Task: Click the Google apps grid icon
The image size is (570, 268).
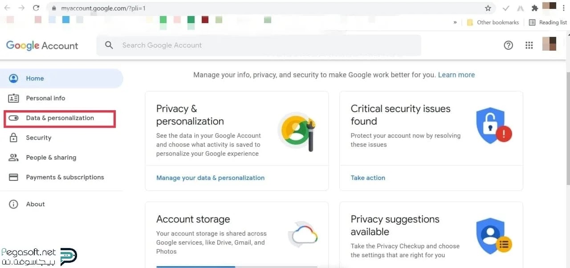Action: [x=529, y=45]
